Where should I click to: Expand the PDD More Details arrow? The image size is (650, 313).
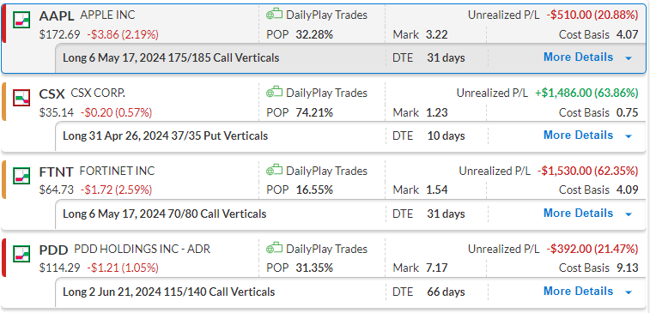[629, 292]
